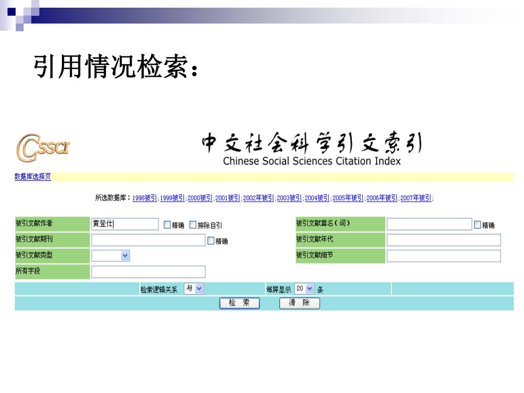The width and height of the screenshot is (524, 393).
Task: Click the 被引文献类型 label
Action: (x=34, y=255)
